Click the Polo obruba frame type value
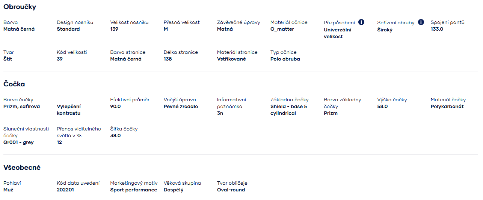Image resolution: width=483 pixels, height=200 pixels. 285,59
